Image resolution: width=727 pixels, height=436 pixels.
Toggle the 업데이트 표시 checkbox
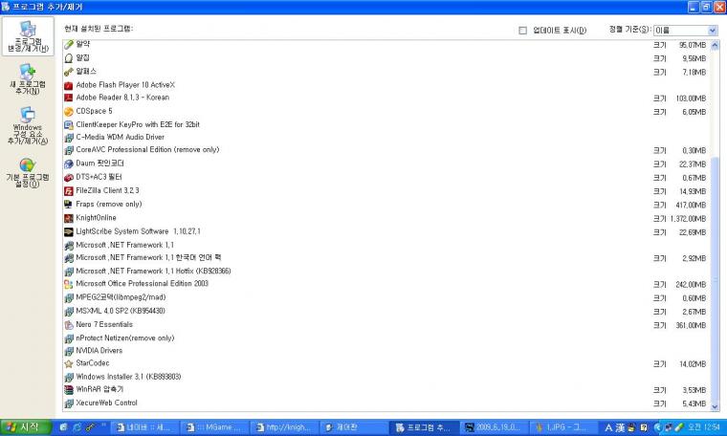click(523, 31)
